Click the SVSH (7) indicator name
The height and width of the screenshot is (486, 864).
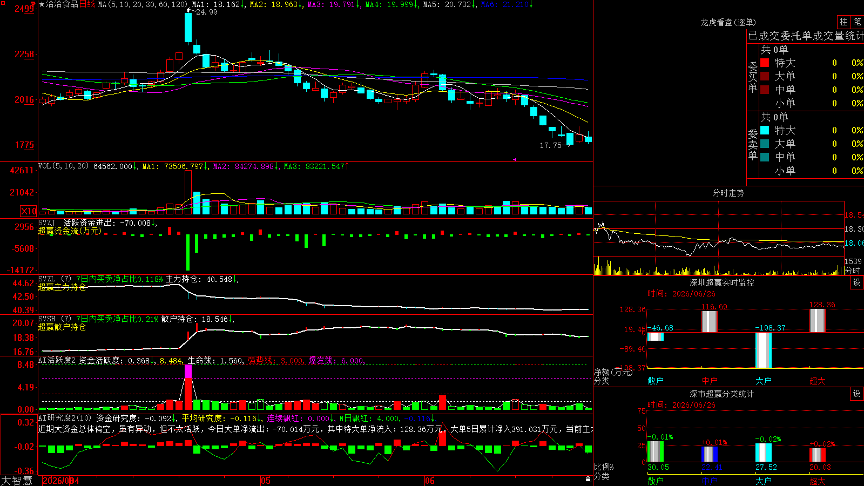pyautogui.click(x=55, y=319)
